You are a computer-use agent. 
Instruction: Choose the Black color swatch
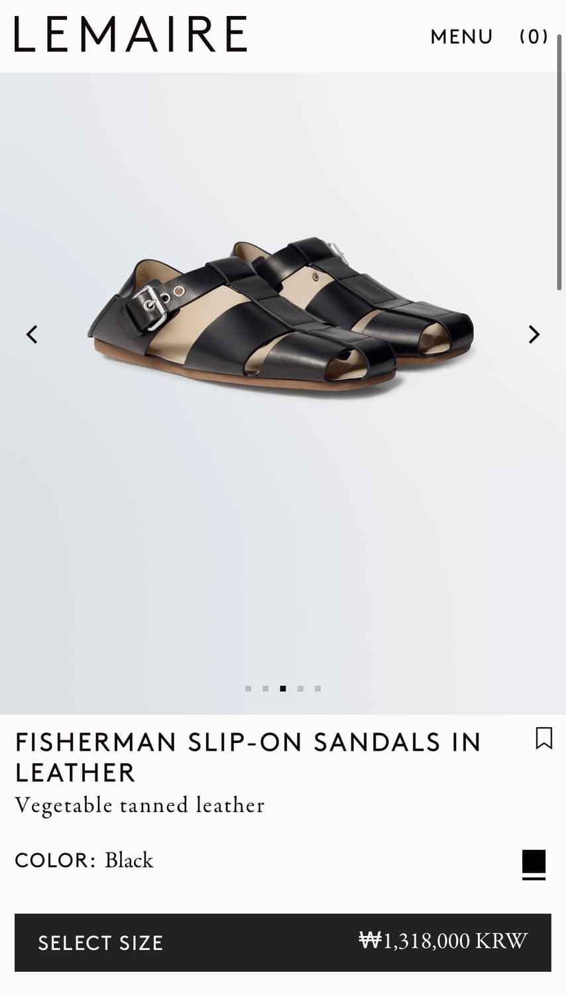(534, 862)
